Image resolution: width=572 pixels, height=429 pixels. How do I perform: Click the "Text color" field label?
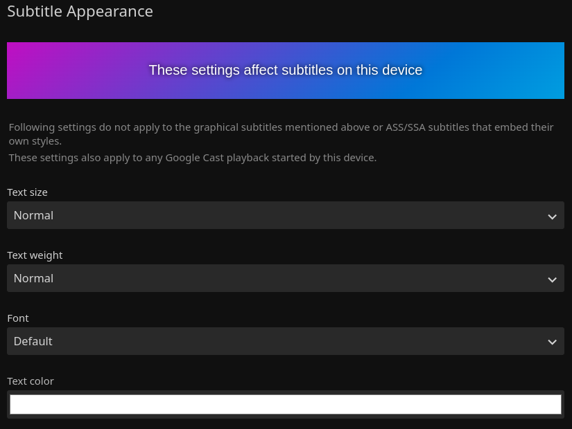(31, 381)
